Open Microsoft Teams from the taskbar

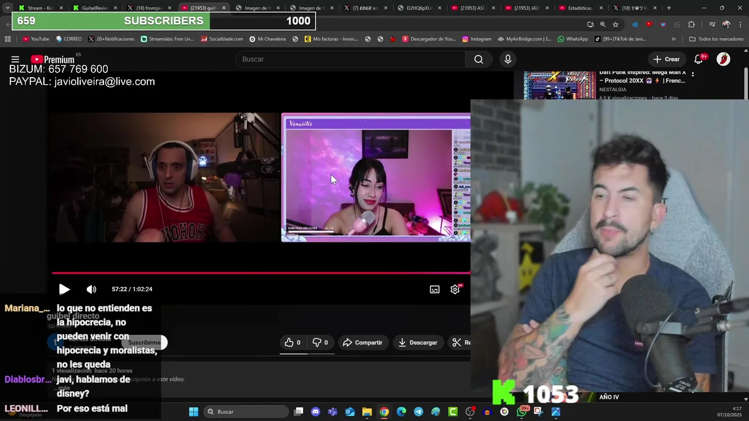[x=333, y=412]
